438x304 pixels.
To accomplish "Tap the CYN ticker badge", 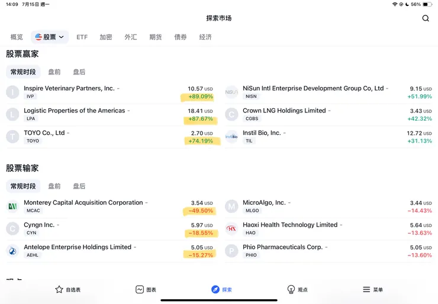I will pos(31,233).
